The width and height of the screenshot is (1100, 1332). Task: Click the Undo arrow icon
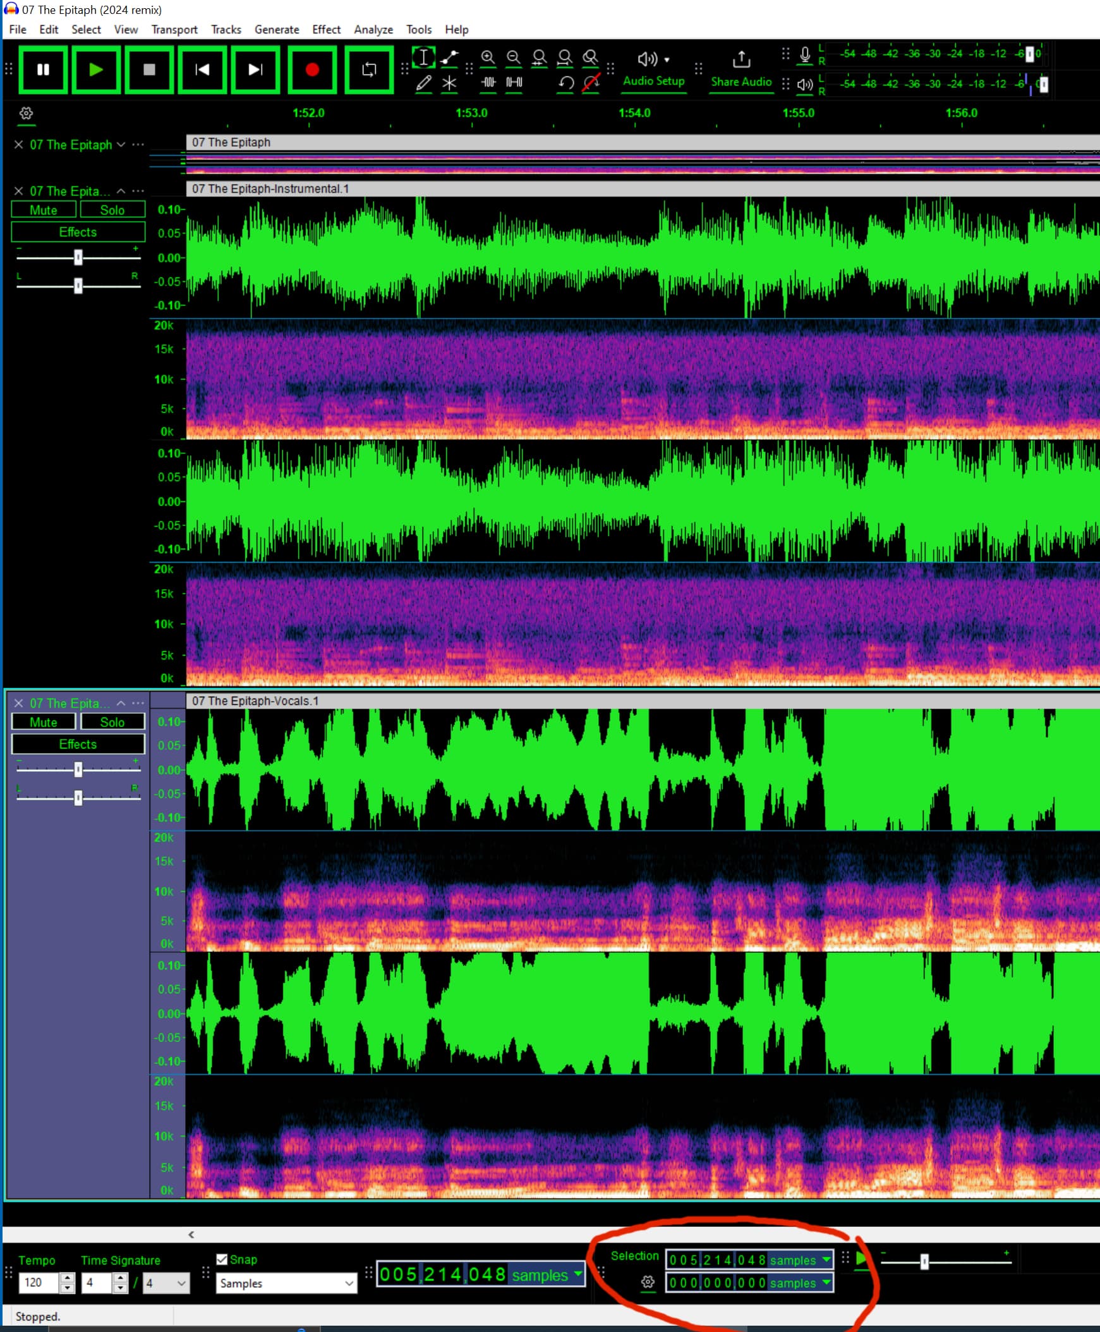click(566, 81)
